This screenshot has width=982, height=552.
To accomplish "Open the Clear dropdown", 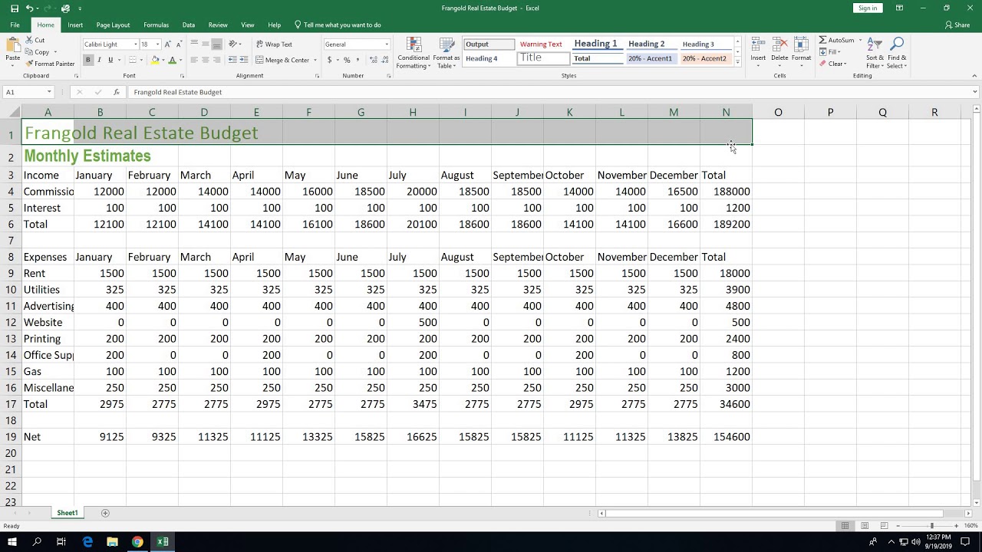I will click(832, 64).
